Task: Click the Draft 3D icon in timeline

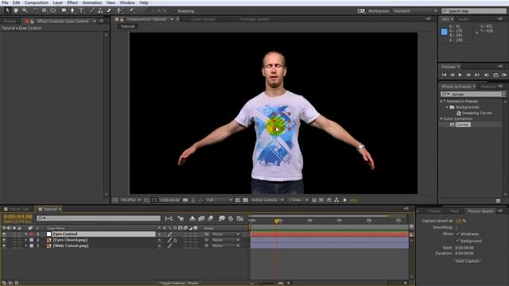Action: click(x=181, y=219)
